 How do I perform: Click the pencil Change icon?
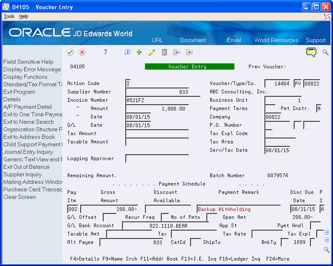point(152,52)
